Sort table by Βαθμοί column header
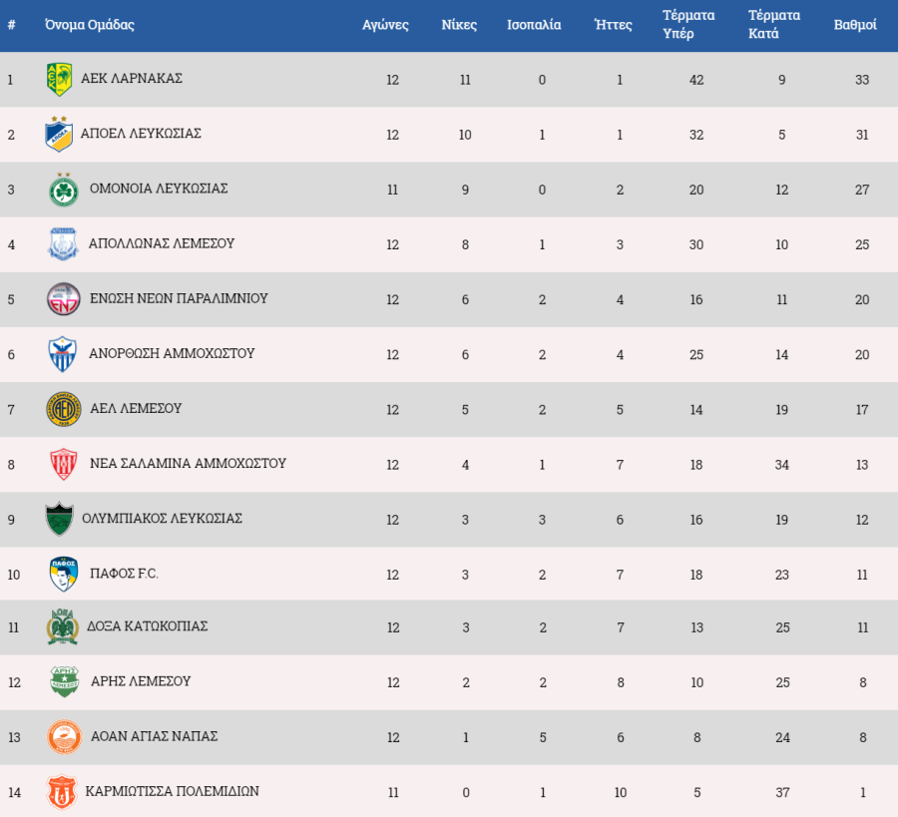Screen dimensions: 898x817 tap(855, 25)
